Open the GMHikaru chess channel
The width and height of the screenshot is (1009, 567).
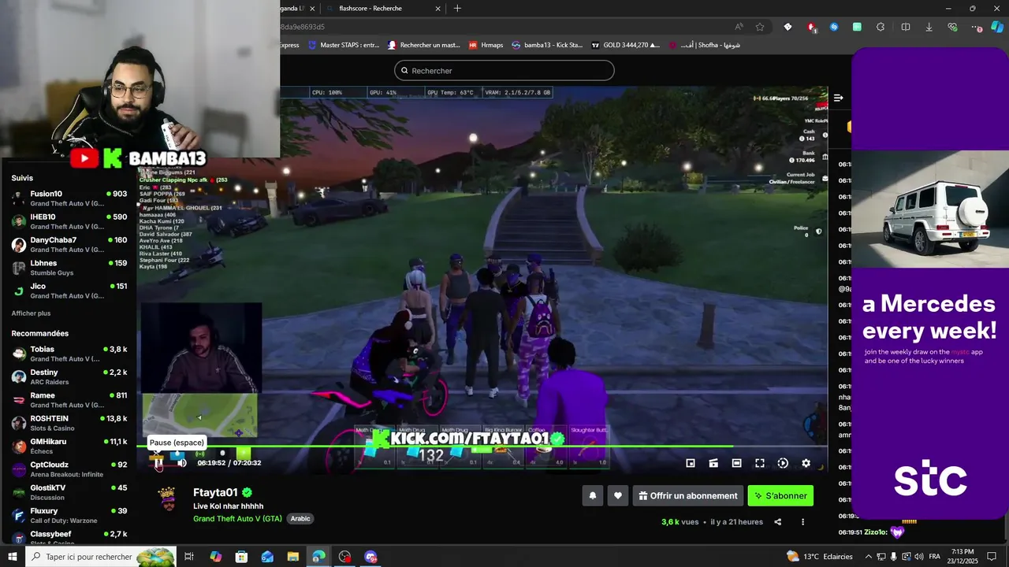[69, 447]
